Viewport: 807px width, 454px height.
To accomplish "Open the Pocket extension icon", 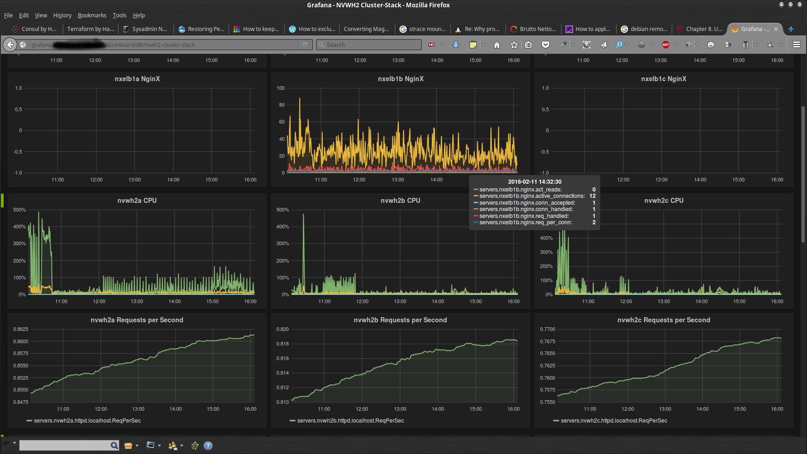I will click(x=546, y=45).
